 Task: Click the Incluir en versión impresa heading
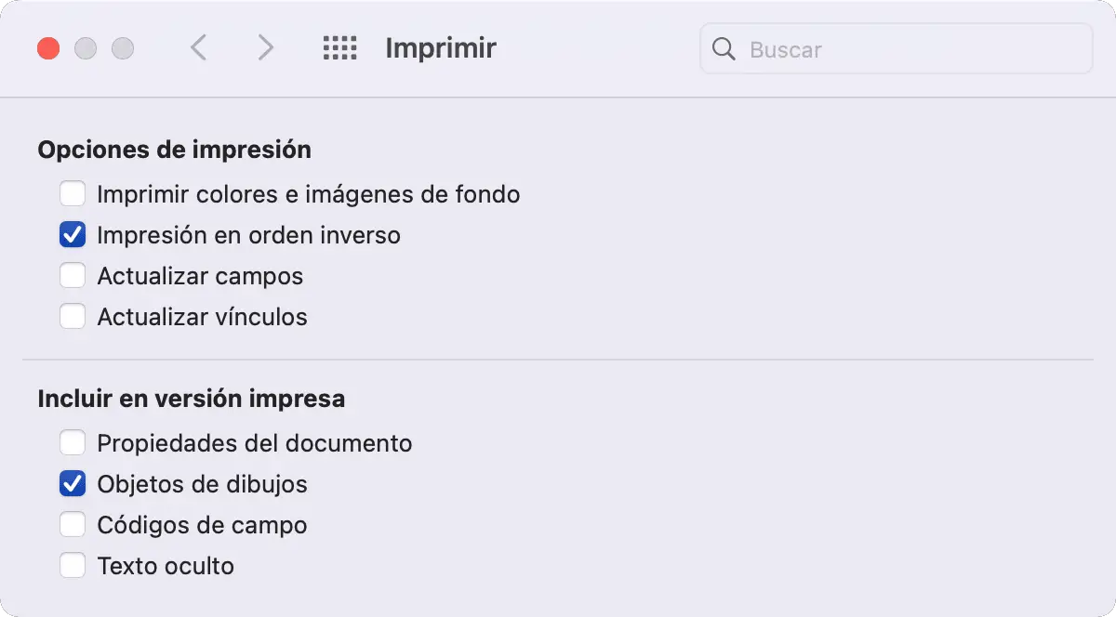[192, 399]
